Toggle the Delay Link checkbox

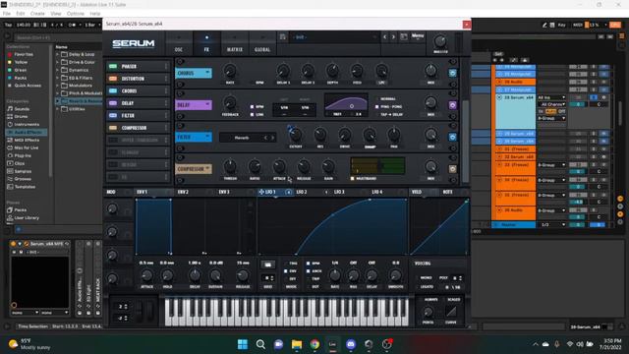pyautogui.click(x=252, y=114)
